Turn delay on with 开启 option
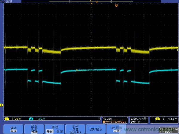 [x=49, y=131]
